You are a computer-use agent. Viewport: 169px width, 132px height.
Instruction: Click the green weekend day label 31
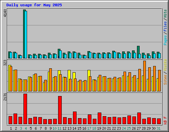[158, 128]
